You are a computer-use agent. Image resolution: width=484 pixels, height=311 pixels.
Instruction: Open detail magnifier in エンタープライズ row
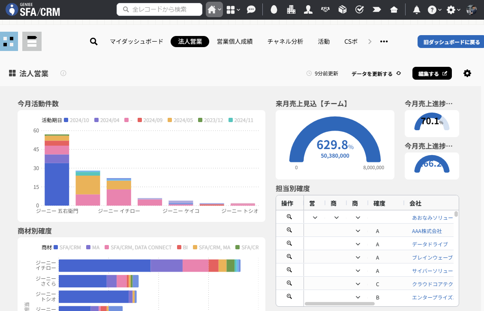(x=289, y=296)
